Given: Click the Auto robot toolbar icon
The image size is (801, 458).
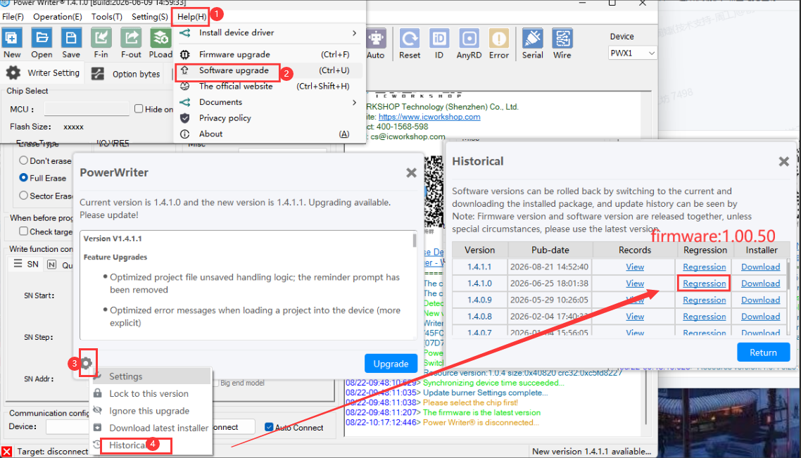Looking at the screenshot, I should 376,38.
